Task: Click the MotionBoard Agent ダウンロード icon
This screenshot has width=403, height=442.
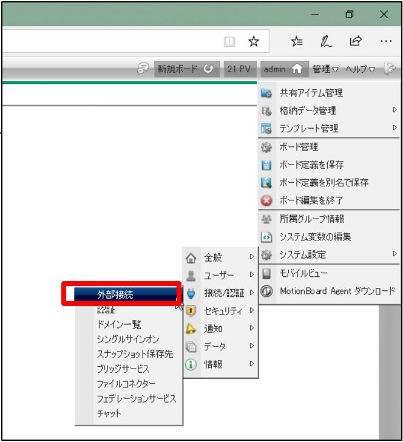Action: tap(266, 291)
